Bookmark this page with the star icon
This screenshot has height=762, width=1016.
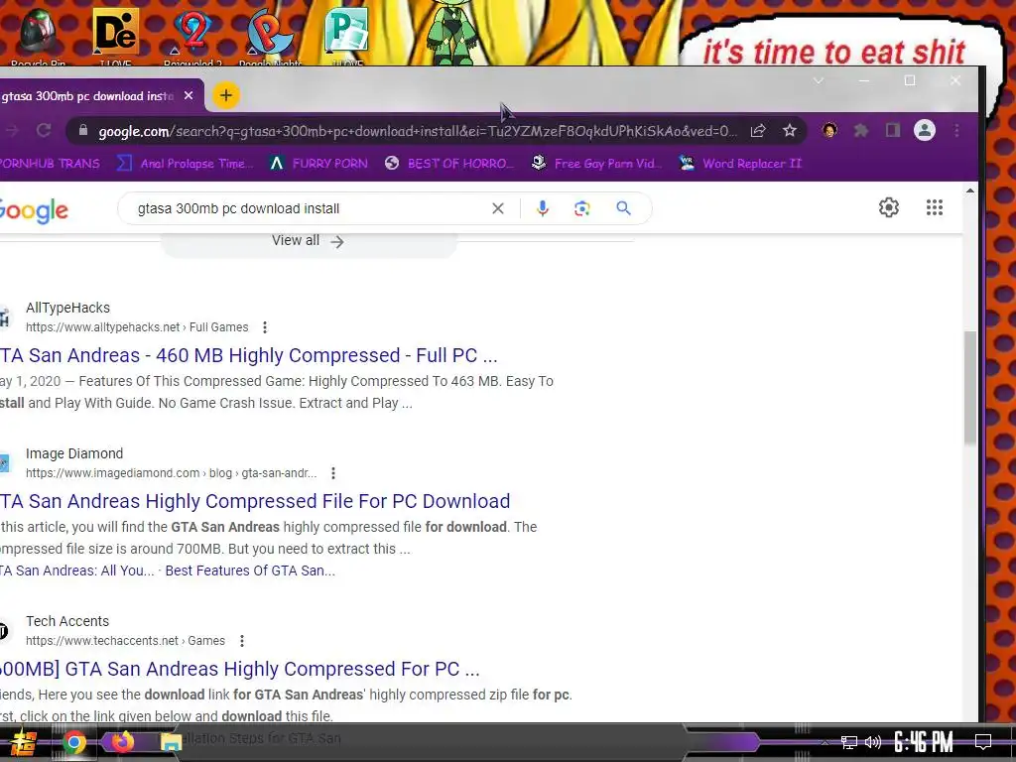coord(789,131)
